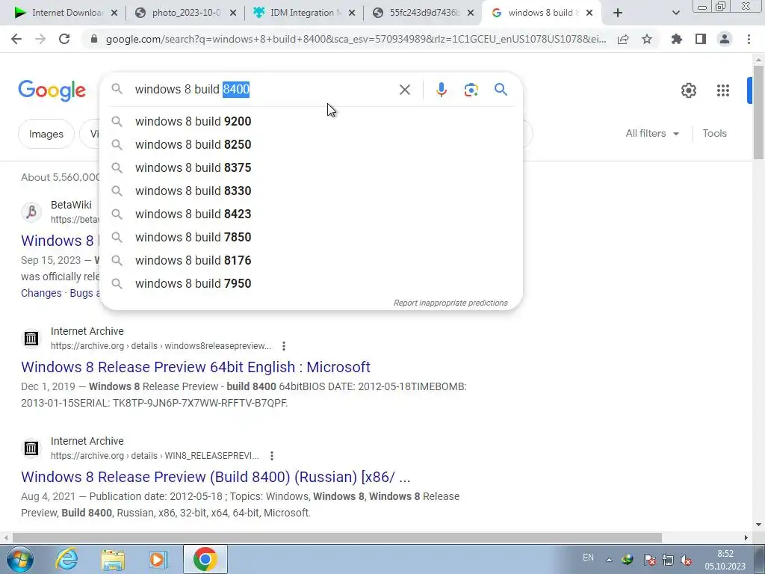The image size is (765, 574).
Task: Clear the search box with the X
Action: [x=404, y=90]
